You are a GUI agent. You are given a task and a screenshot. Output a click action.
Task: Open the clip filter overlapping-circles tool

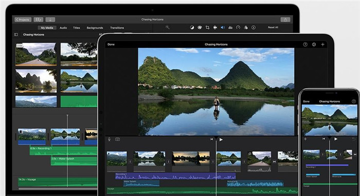click(x=246, y=28)
